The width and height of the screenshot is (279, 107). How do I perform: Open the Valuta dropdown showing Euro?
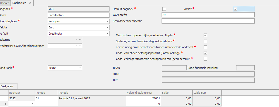point(107,28)
